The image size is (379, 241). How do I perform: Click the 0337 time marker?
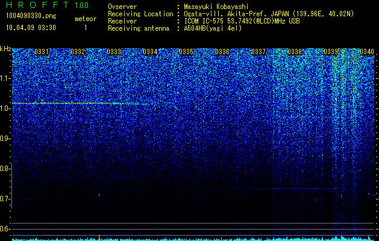(x=258, y=52)
